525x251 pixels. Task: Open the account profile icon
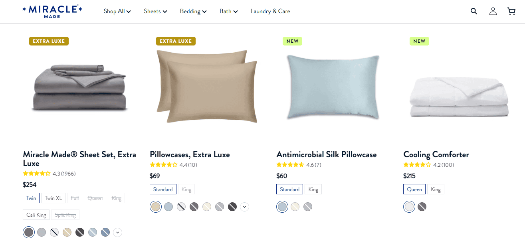(x=493, y=11)
